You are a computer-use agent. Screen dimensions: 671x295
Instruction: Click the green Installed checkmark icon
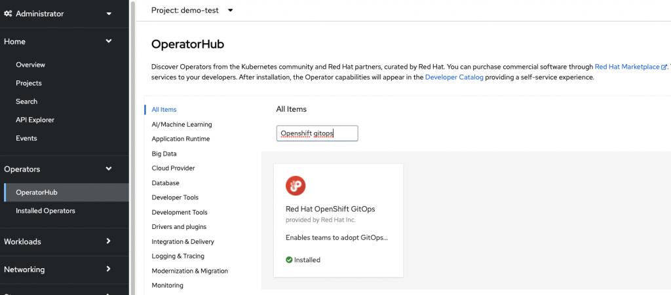coord(289,260)
